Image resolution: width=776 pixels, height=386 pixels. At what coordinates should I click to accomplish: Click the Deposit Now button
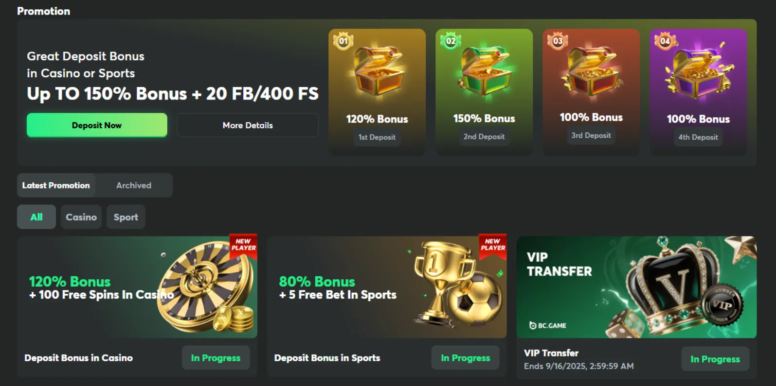coord(97,125)
